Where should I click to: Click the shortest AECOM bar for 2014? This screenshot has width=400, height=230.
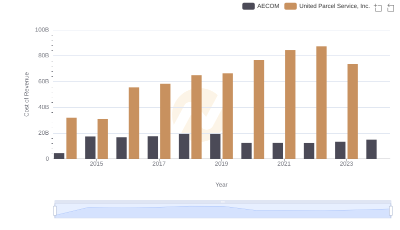(x=59, y=156)
